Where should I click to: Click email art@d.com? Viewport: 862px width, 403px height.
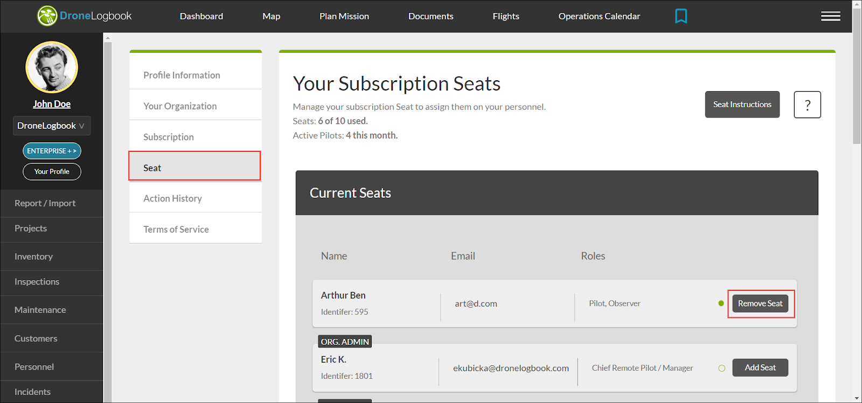coord(476,303)
